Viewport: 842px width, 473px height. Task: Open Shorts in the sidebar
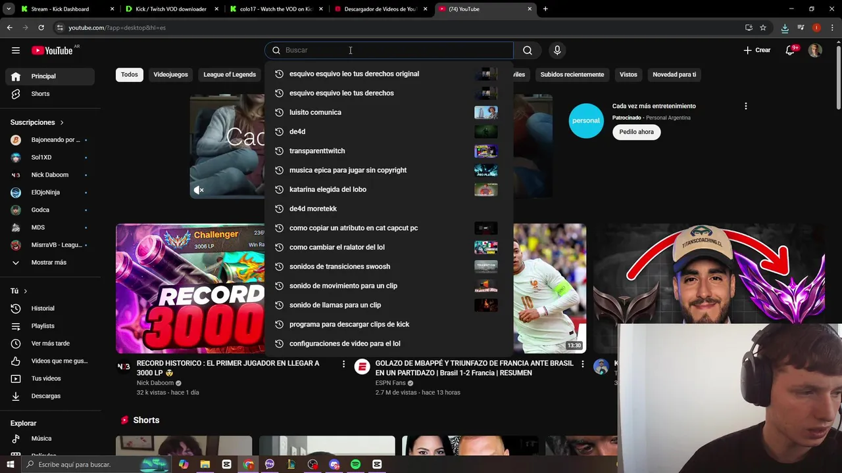tap(49, 94)
